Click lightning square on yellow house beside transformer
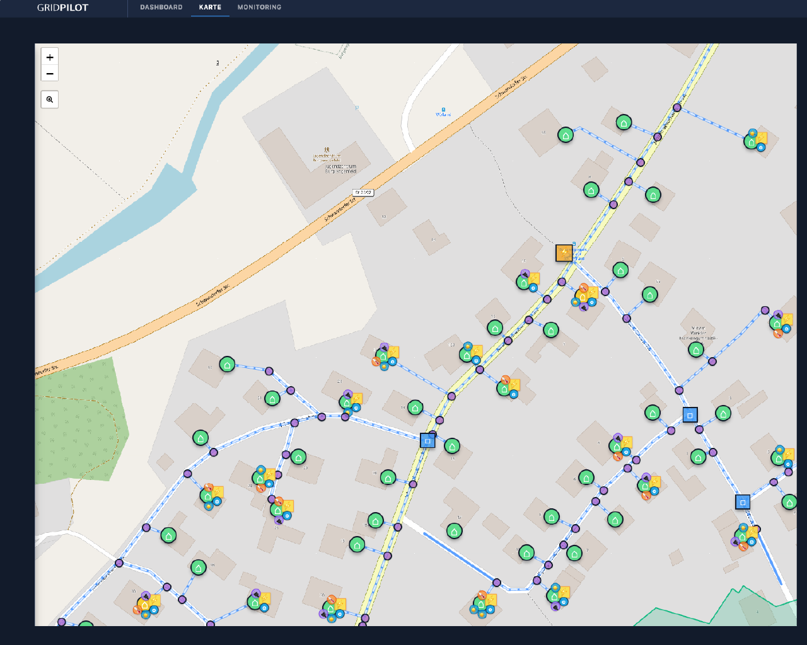Image resolution: width=807 pixels, height=645 pixels. [593, 293]
